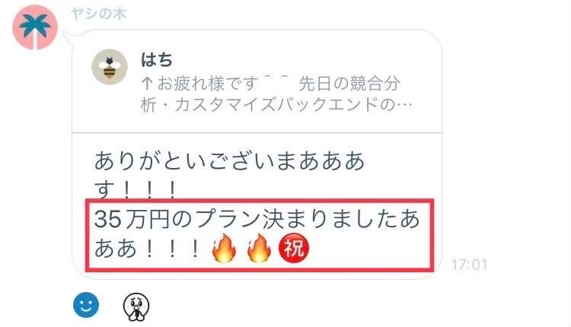Click quoted sender name はち

click(157, 60)
